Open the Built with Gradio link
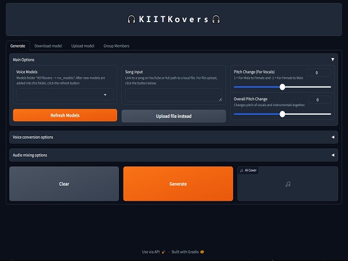348x261 pixels. click(188, 252)
